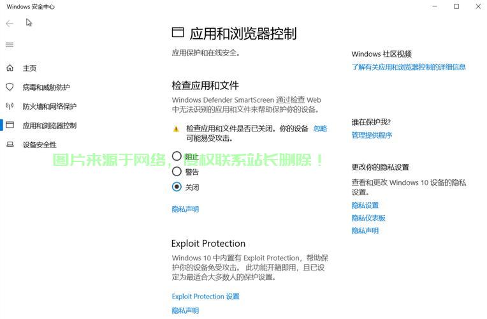Click the device security laptop icon
487x319 pixels.
coord(10,144)
